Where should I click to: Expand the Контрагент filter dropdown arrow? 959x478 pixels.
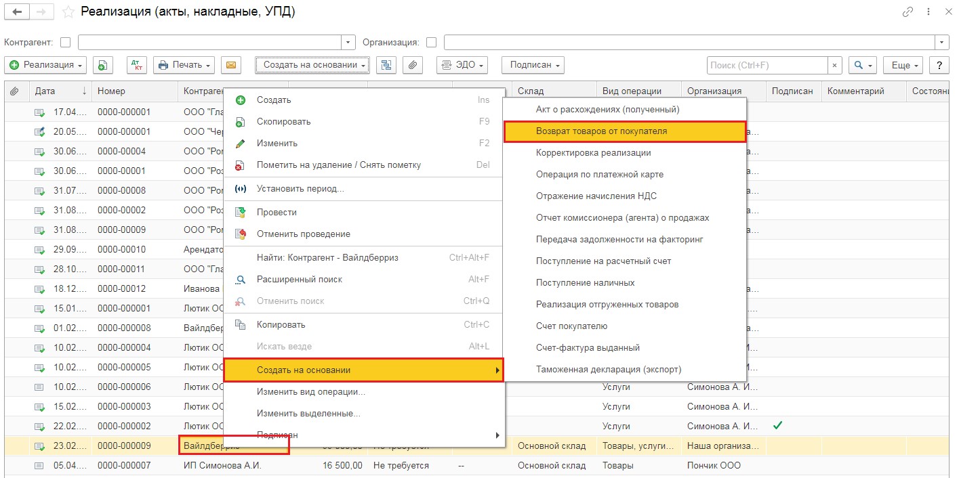pyautogui.click(x=348, y=42)
